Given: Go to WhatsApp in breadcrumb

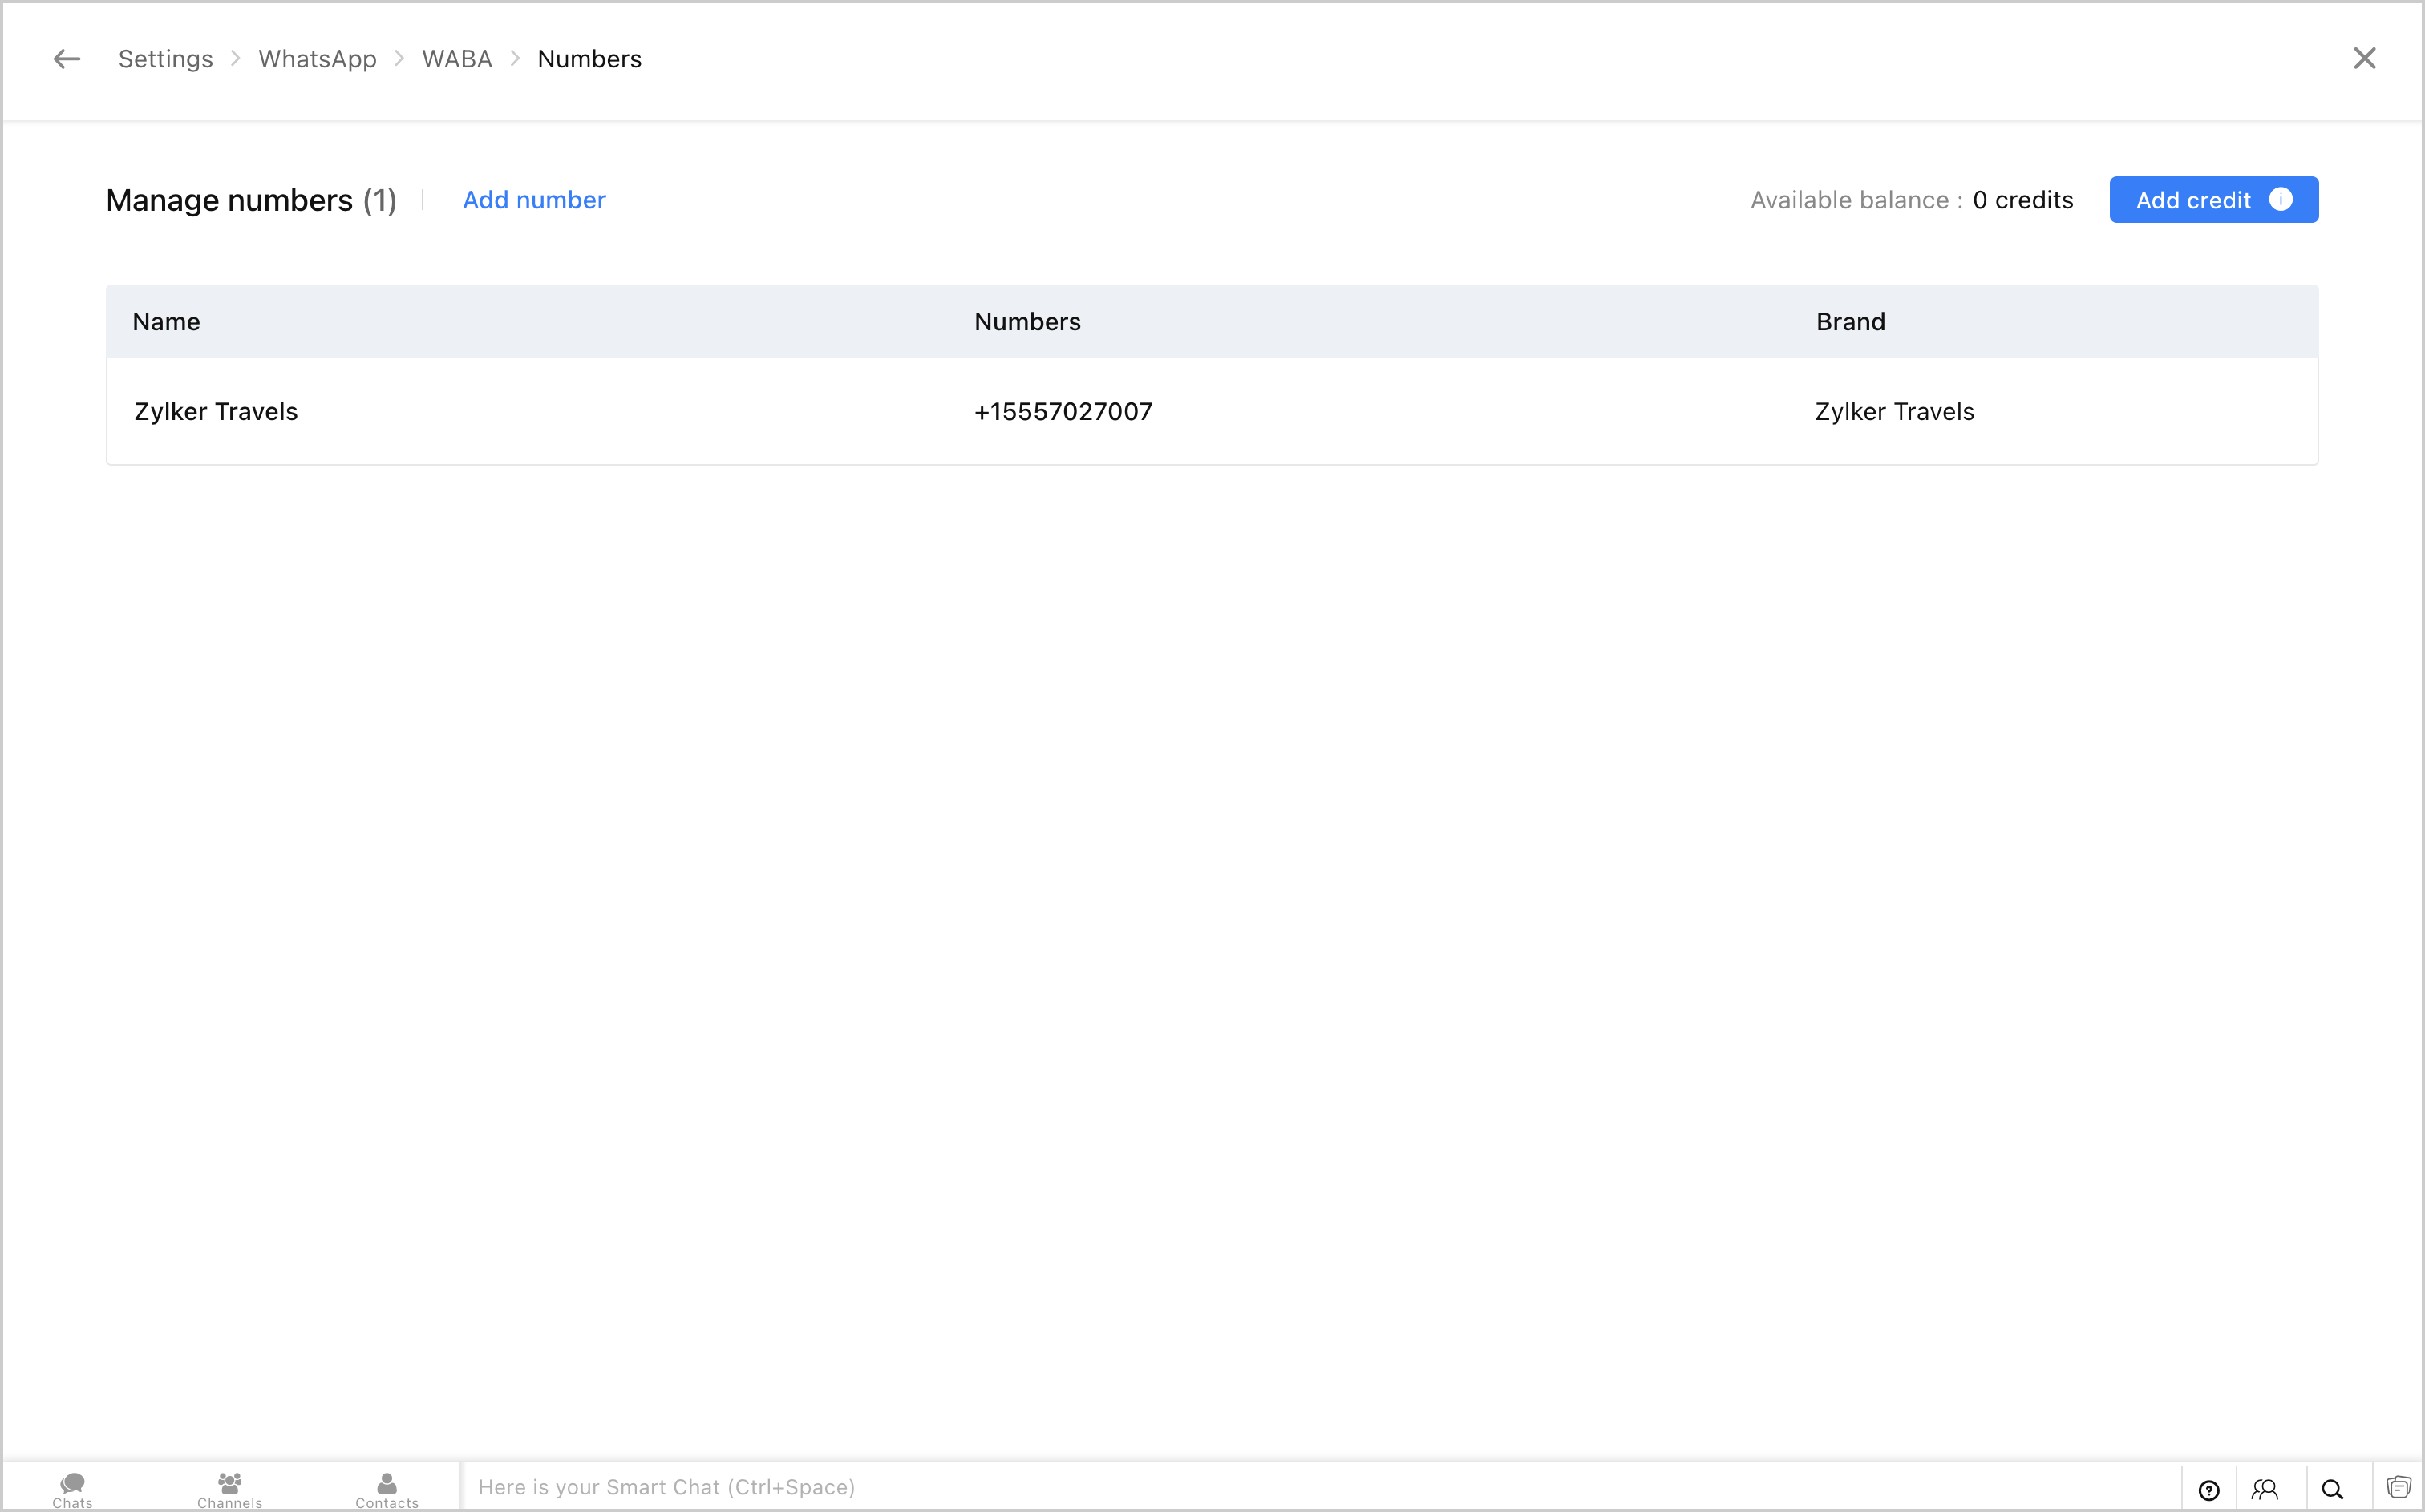Looking at the screenshot, I should tap(317, 59).
